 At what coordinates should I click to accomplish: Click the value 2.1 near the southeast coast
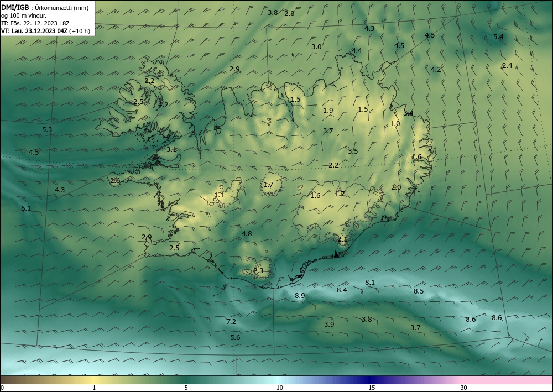342,239
